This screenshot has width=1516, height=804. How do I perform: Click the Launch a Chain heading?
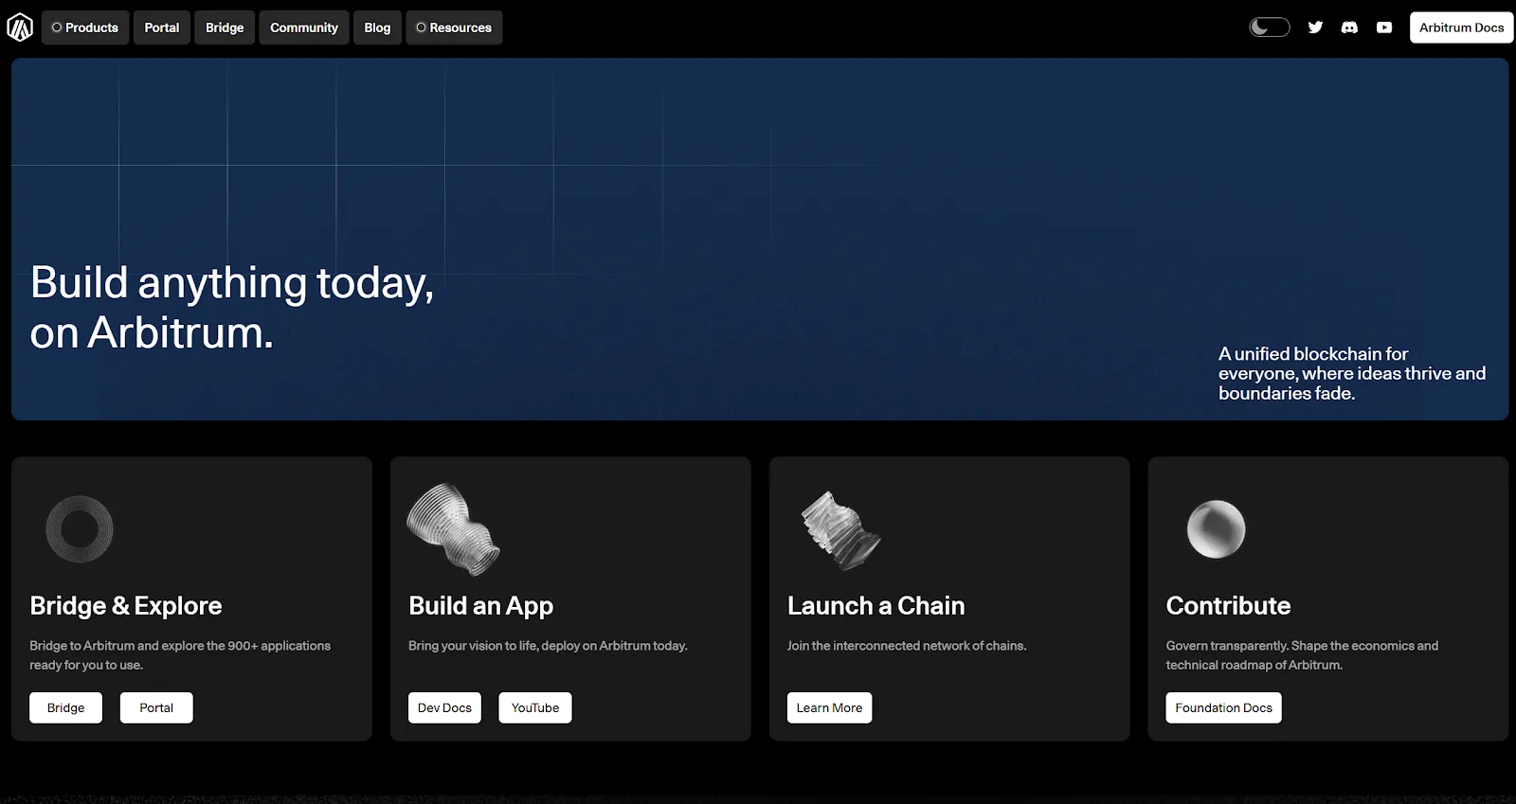(x=875, y=606)
